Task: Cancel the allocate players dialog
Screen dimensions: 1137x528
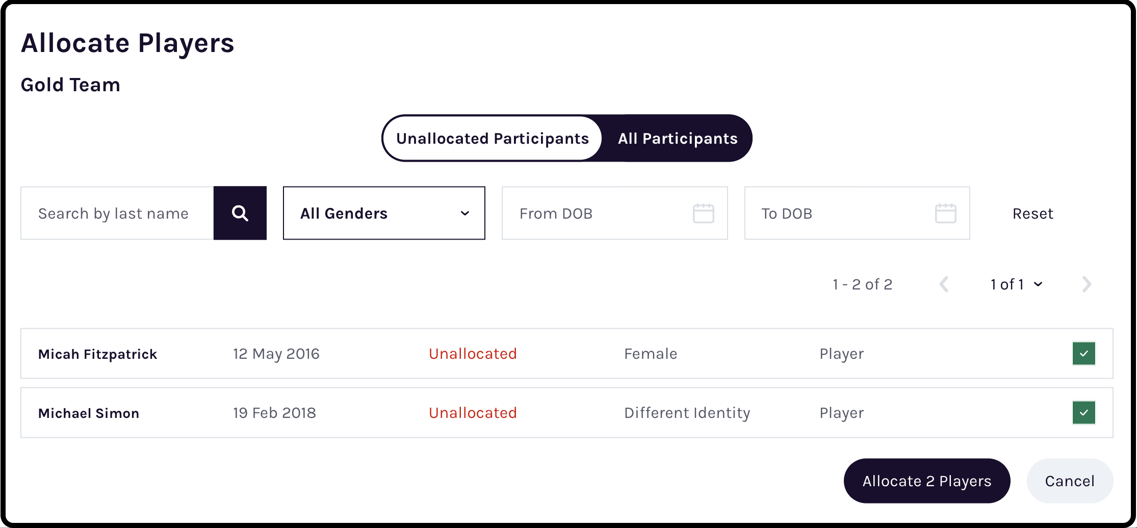Action: pos(1070,481)
